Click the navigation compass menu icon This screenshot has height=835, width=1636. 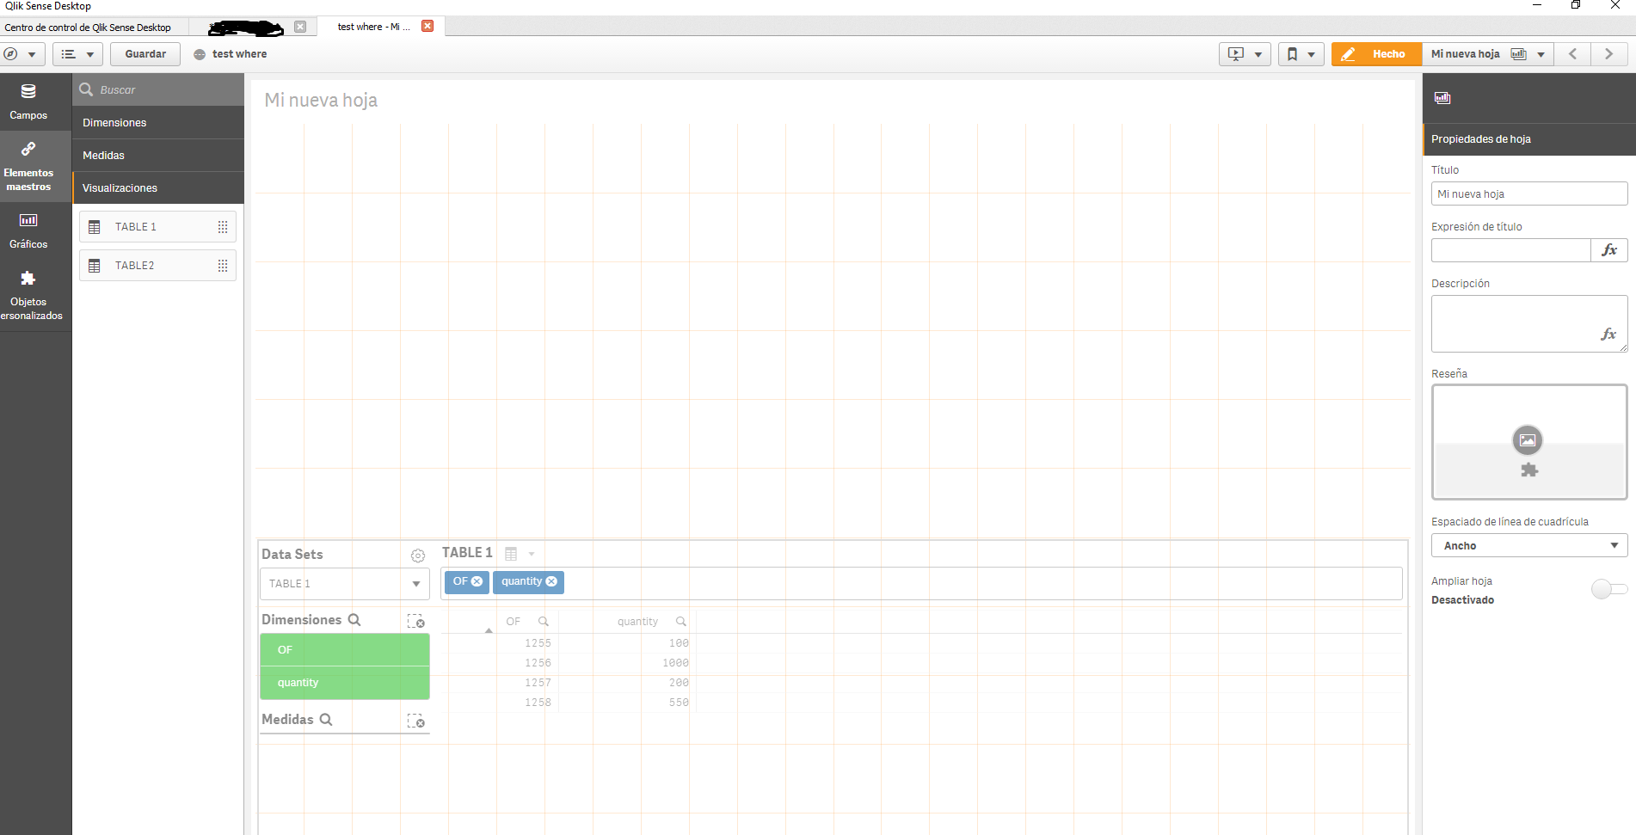[x=22, y=54]
